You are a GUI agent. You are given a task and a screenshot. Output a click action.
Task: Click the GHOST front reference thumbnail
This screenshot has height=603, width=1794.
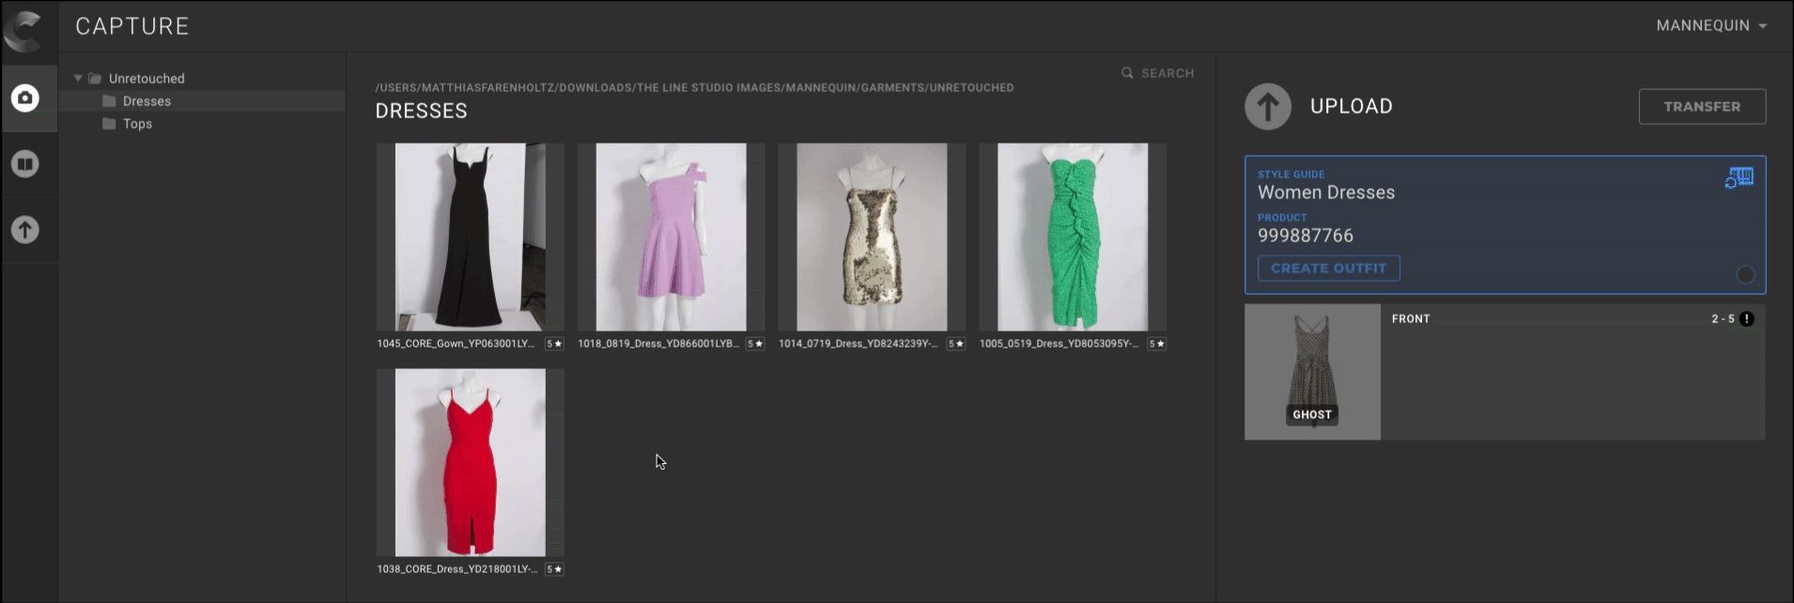[x=1312, y=372]
